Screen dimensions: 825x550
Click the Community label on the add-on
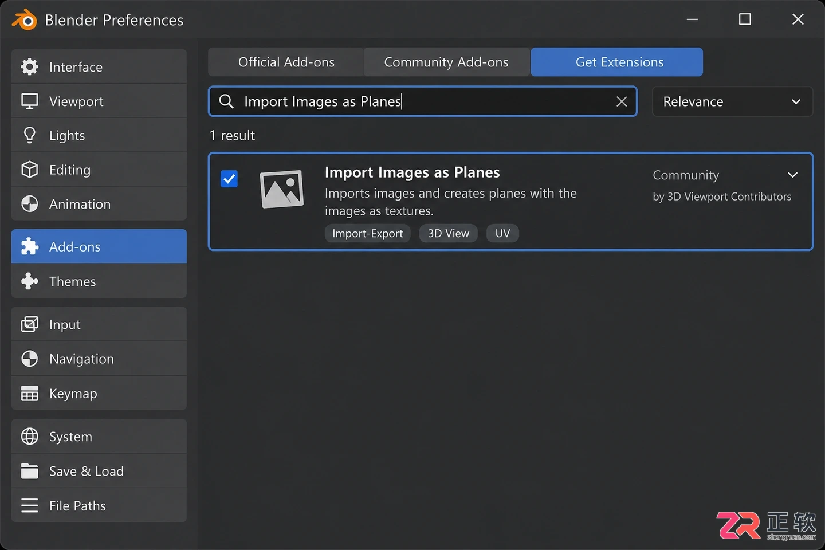click(x=686, y=175)
